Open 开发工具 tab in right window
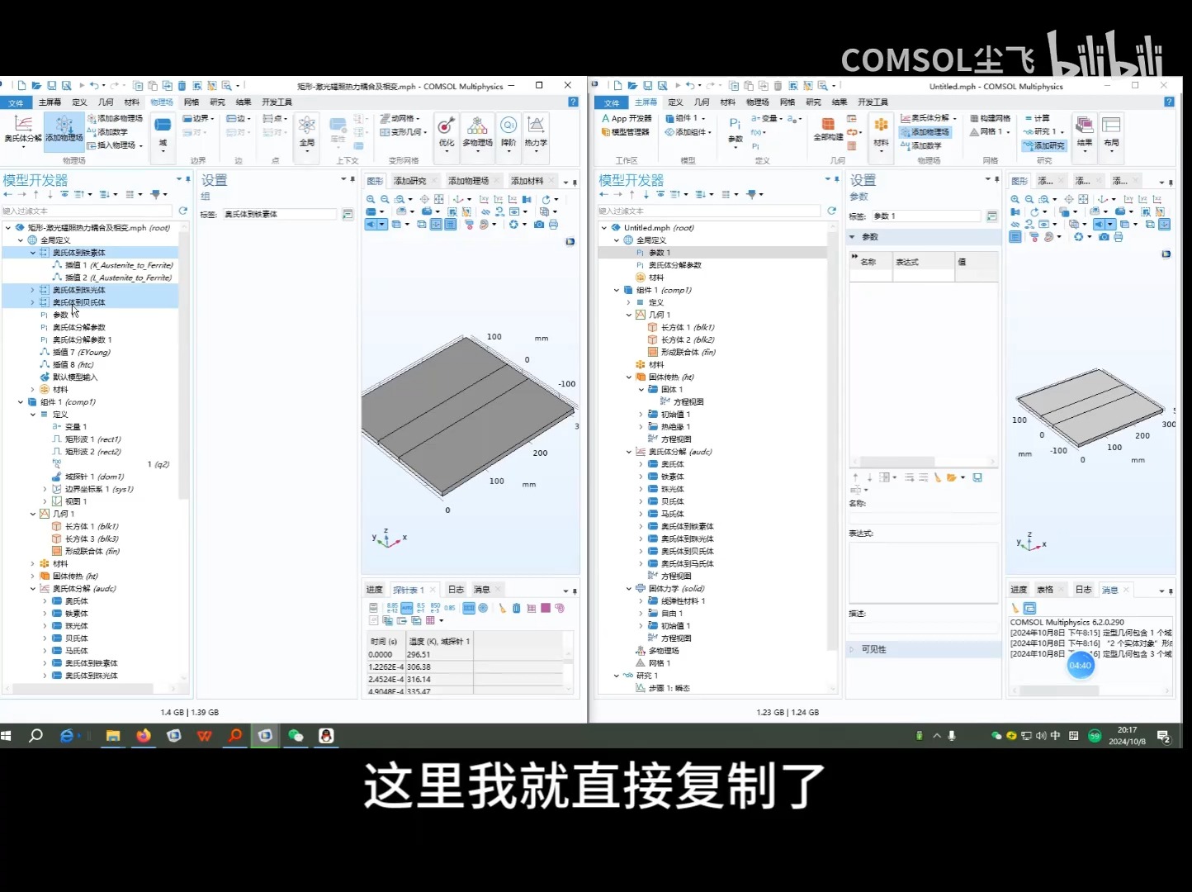 873,102
